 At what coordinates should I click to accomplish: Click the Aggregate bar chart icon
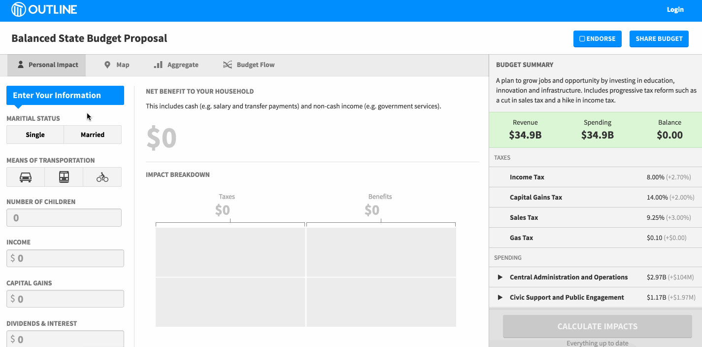point(158,65)
